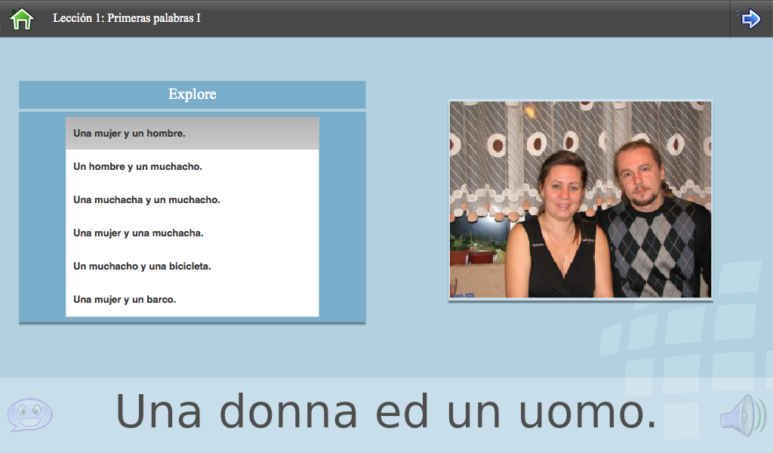This screenshot has height=453, width=773.
Task: Click the lesson title "Lección 1: Primeras palabras I"
Action: (127, 18)
